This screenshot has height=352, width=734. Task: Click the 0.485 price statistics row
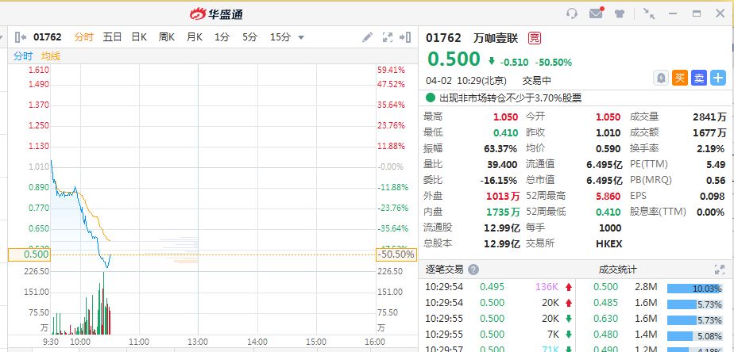coord(655,303)
